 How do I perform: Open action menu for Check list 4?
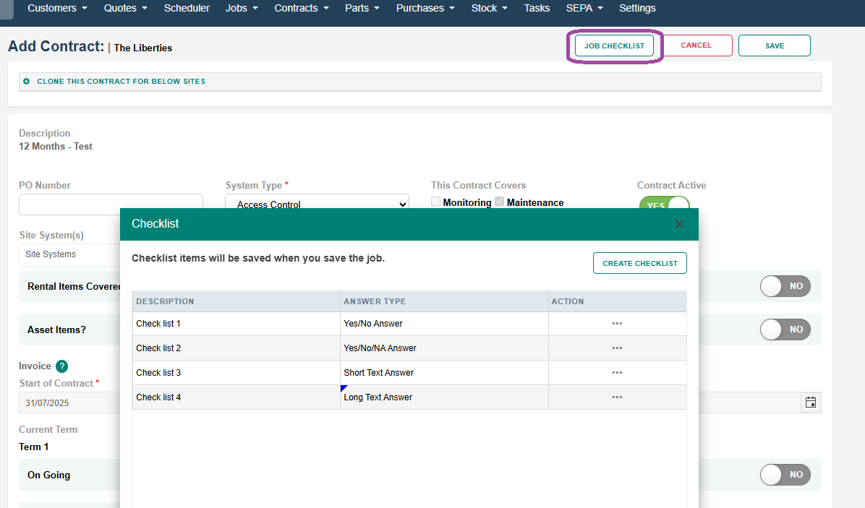pos(617,397)
